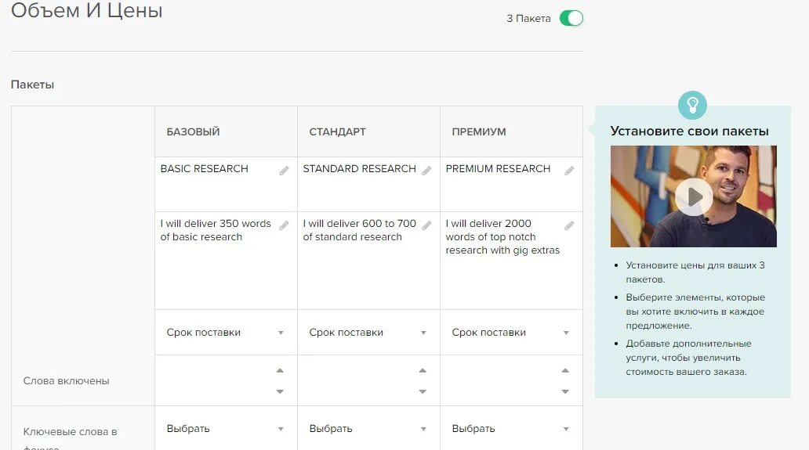Click tip about choosing elements for each offer

695,311
